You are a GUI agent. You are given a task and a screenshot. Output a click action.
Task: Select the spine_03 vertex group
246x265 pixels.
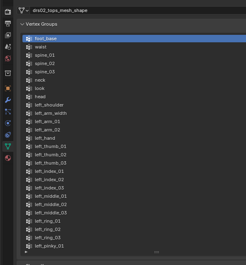tap(134, 72)
